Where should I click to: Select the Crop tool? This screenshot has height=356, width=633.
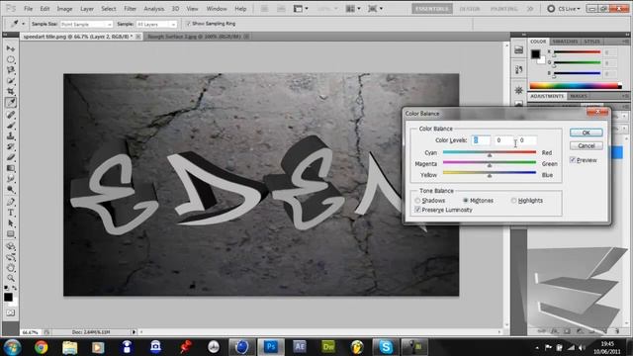pyautogui.click(x=11, y=92)
